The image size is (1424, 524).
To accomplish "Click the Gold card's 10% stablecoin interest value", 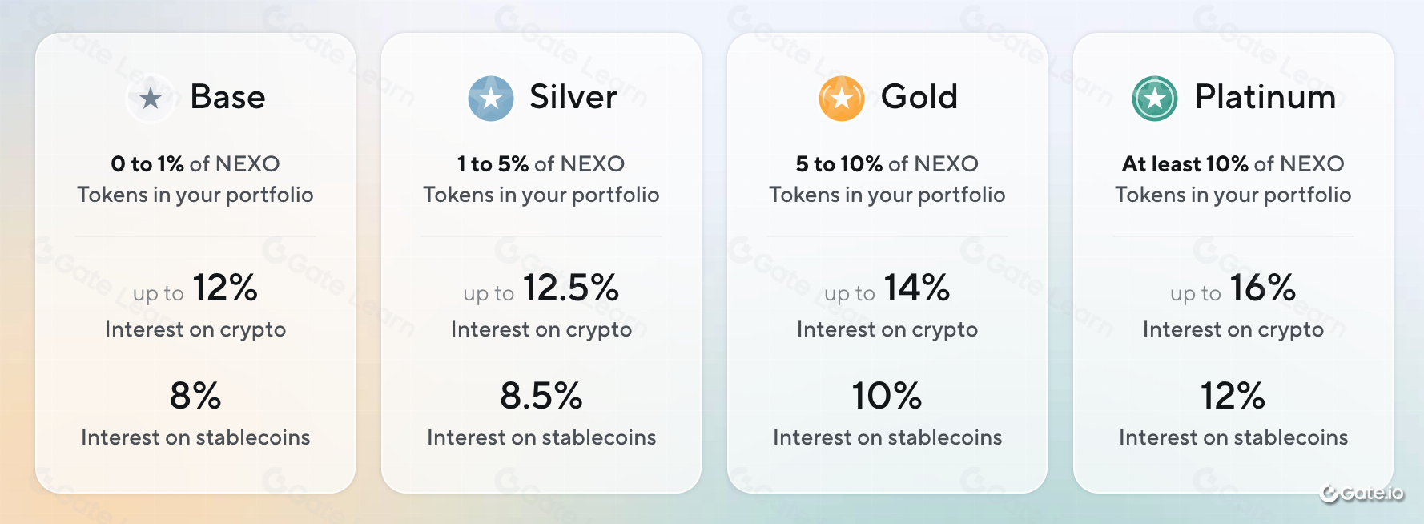I will pyautogui.click(x=887, y=396).
